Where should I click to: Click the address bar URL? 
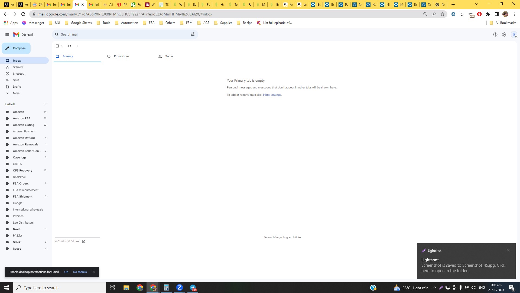125,14
